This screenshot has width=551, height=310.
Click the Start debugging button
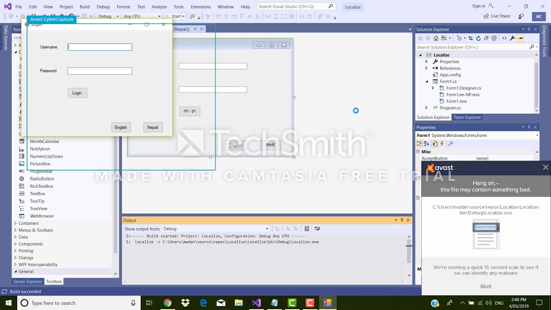tap(173, 16)
